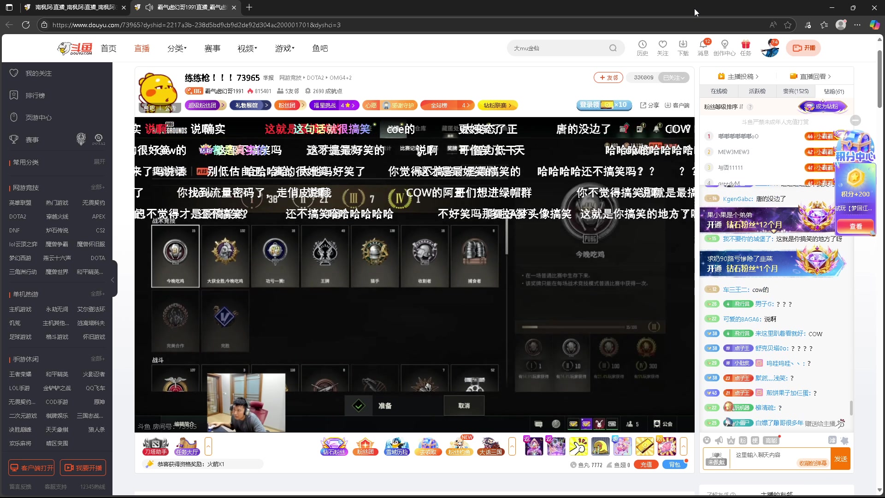Screen dimensions: 885x498
Task: Open 雪域历险 activity icon
Action: pos(397,446)
